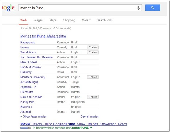Play the Fukrey trailer

[x=93, y=47]
